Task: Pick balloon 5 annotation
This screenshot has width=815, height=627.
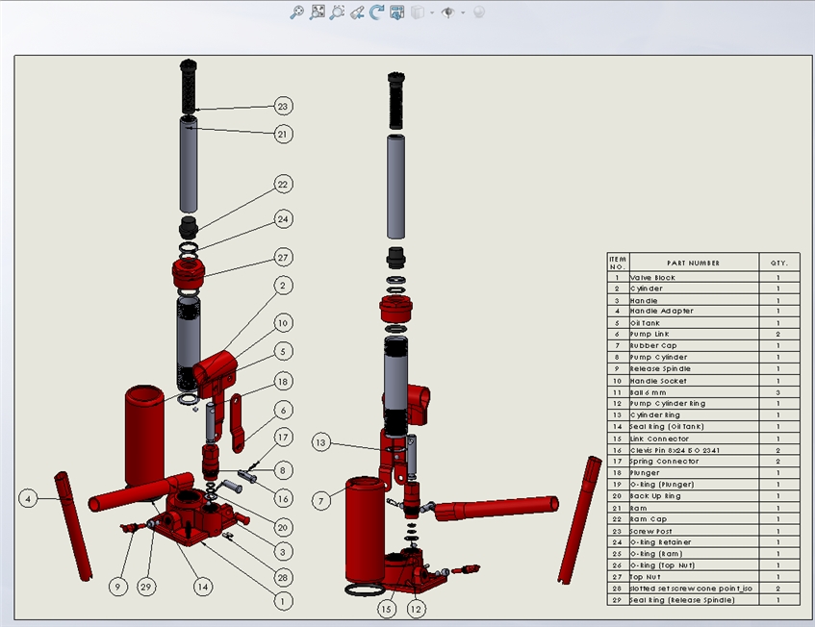Action: [283, 352]
